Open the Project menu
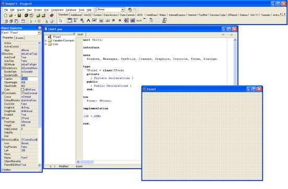The width and height of the screenshot is (288, 189). coord(38,10)
